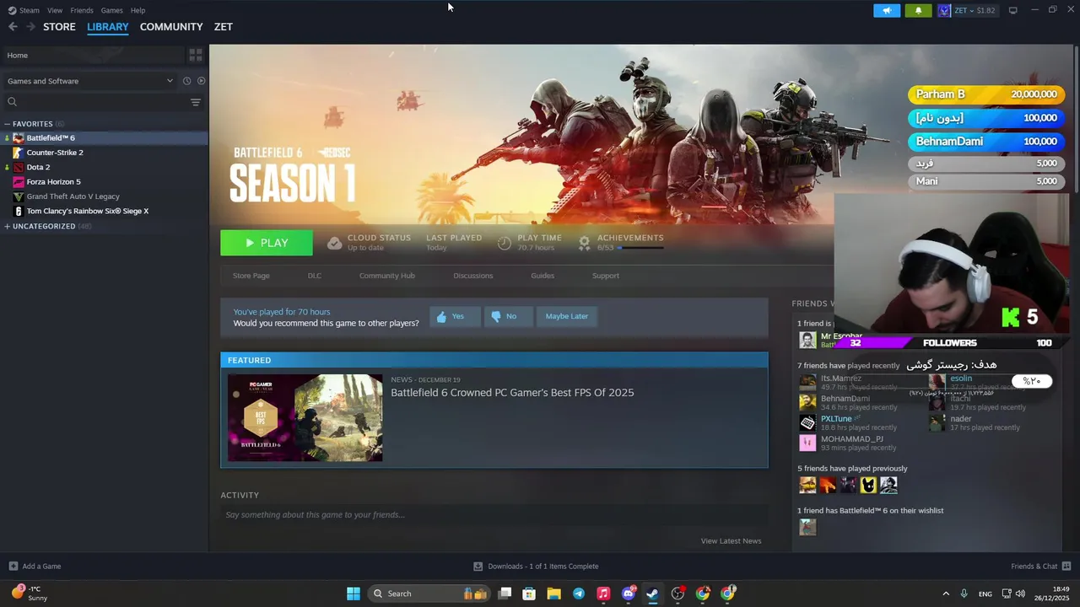Image resolution: width=1080 pixels, height=607 pixels.
Task: Select Grand Theft Auto V Legacy icon
Action: pyautogui.click(x=19, y=196)
